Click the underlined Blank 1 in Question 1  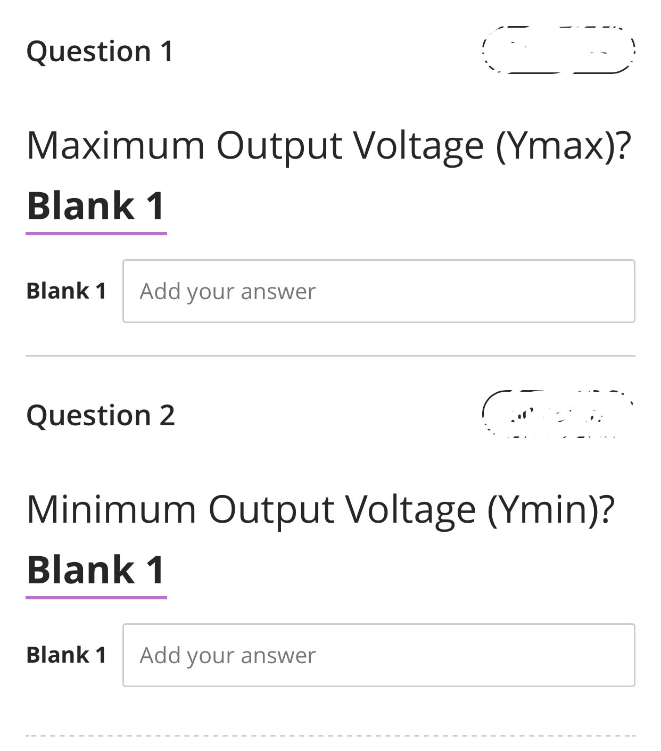97,207
